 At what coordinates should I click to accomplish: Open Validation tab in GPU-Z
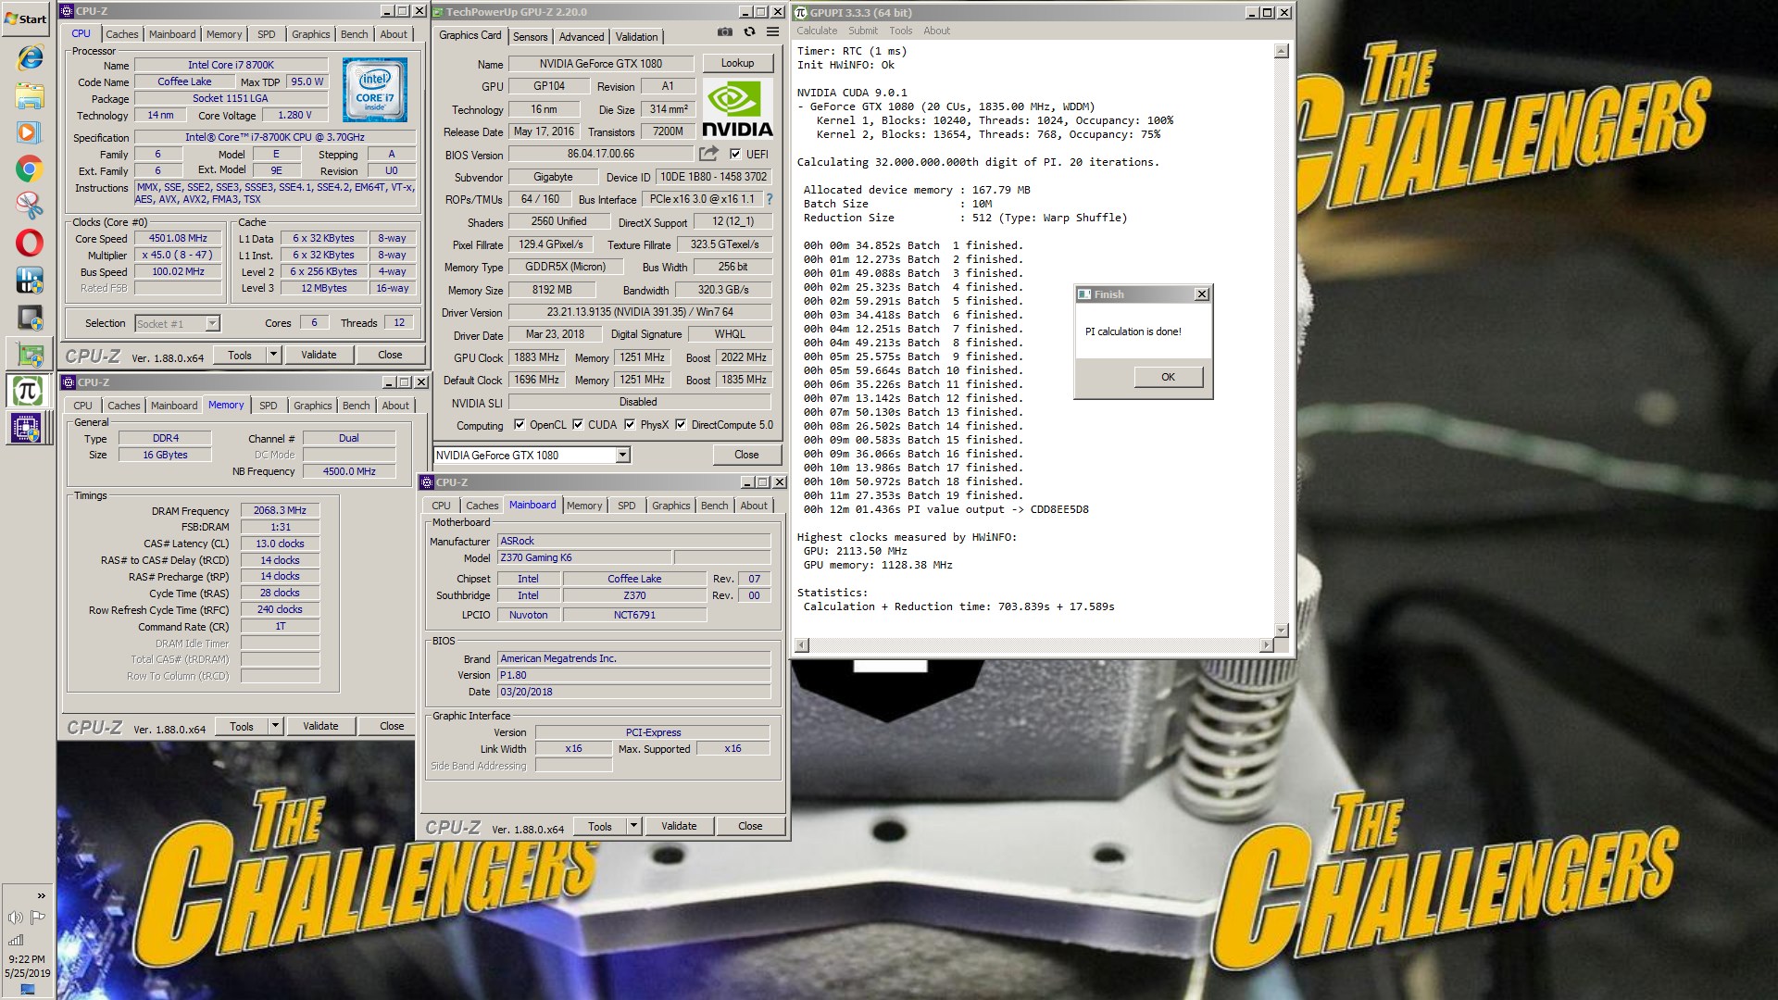pyautogui.click(x=637, y=37)
